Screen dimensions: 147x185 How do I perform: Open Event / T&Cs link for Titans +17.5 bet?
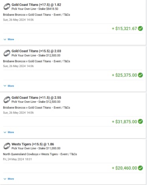tap(62, 15)
